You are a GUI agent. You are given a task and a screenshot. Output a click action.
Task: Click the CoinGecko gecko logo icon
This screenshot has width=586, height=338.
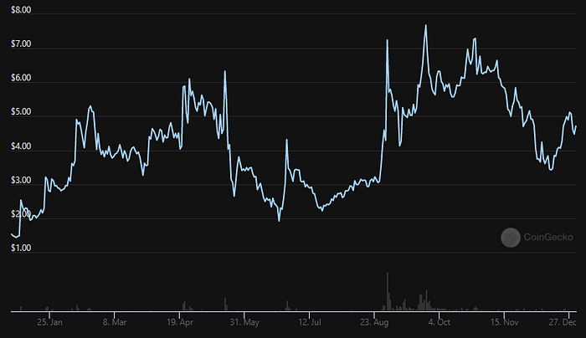[510, 238]
